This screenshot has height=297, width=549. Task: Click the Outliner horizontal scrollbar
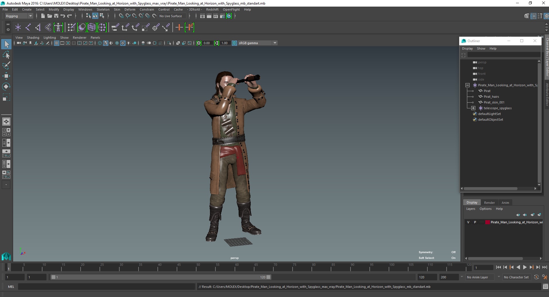490,189
